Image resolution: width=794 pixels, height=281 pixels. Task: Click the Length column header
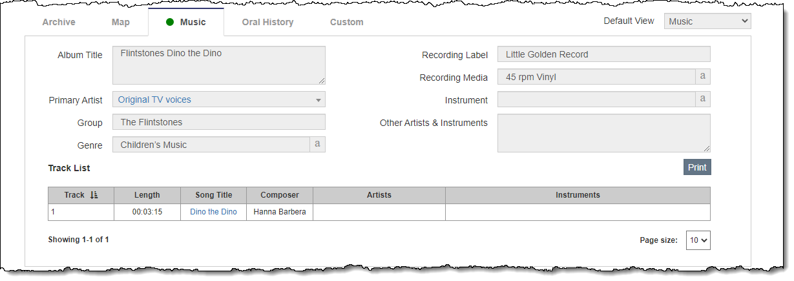(x=147, y=195)
